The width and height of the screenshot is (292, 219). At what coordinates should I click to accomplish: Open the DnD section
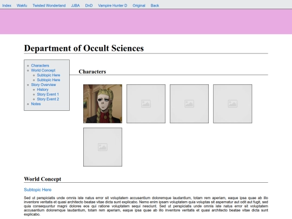click(x=89, y=5)
